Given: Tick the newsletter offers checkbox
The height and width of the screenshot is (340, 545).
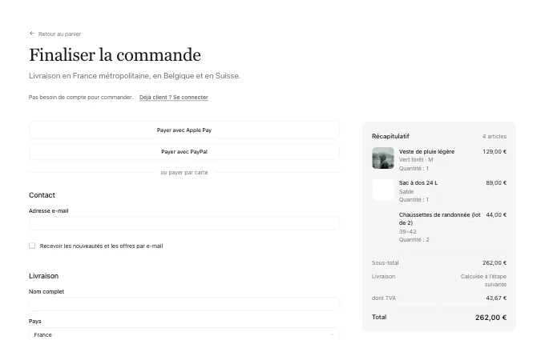Looking at the screenshot, I should 32,246.
